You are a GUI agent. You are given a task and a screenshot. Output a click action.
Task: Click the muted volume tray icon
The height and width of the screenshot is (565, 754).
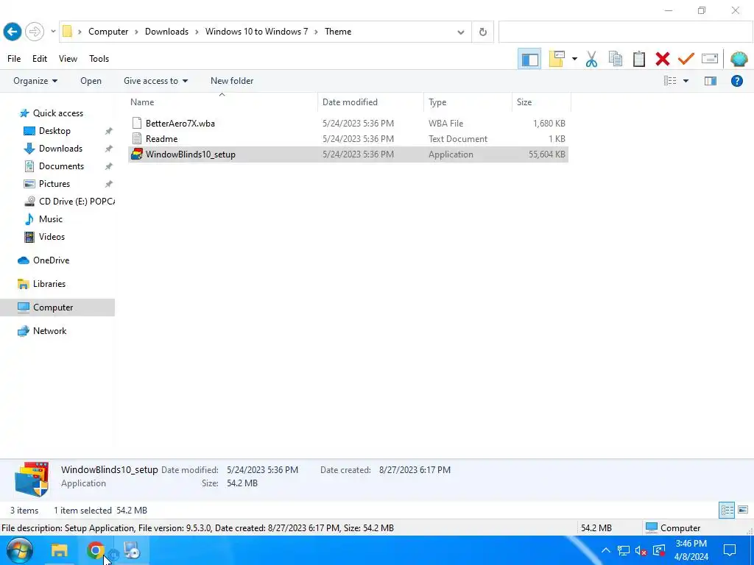click(641, 550)
